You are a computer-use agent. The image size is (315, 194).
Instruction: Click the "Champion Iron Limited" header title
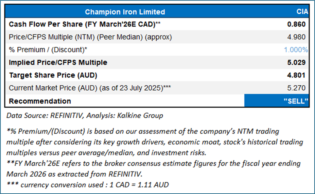click(x=125, y=12)
